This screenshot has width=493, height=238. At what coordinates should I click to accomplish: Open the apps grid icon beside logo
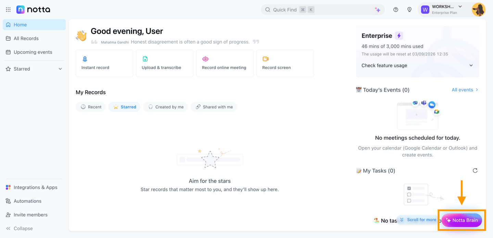[8, 10]
